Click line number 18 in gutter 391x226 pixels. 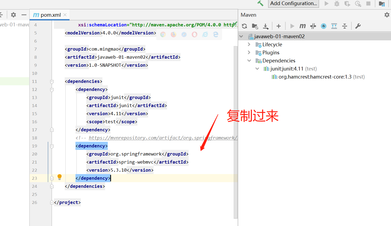click(34, 138)
